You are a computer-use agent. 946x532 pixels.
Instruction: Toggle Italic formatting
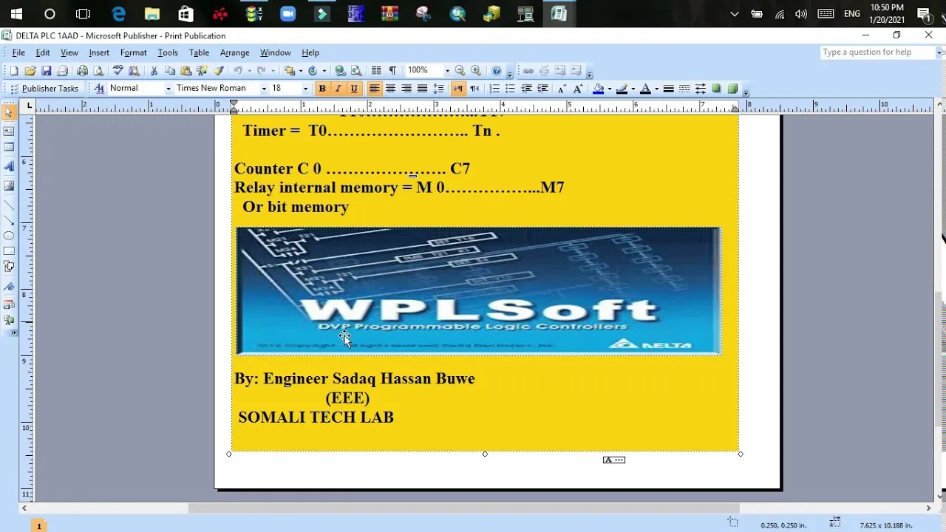pos(338,89)
